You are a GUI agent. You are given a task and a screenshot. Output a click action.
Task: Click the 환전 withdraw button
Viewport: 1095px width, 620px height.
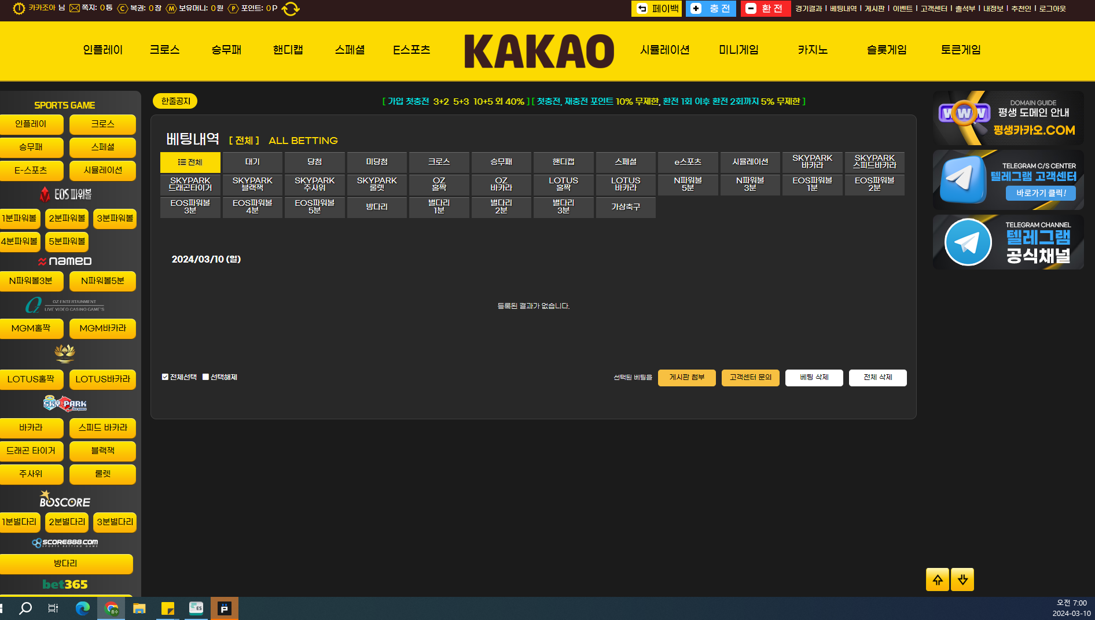point(766,9)
